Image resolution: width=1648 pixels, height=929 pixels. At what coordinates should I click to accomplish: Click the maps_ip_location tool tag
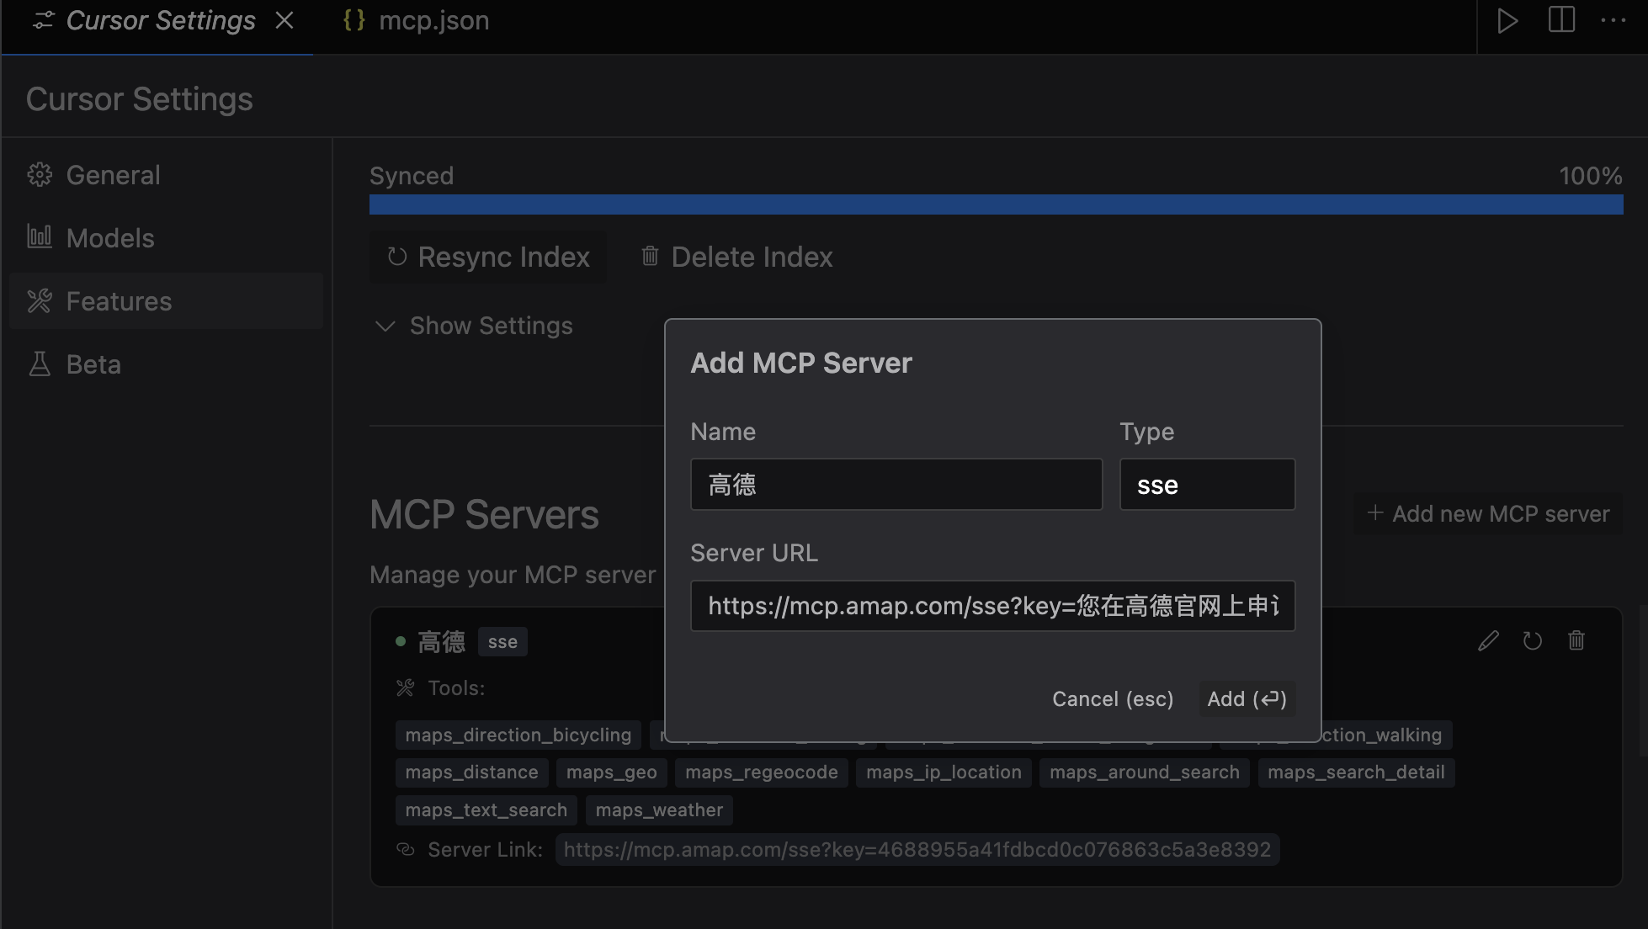(944, 772)
